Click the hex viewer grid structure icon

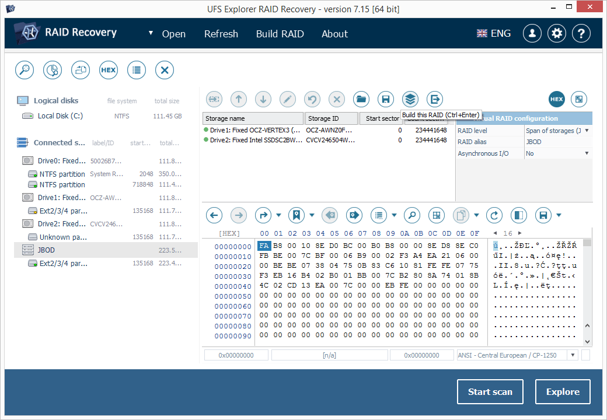point(437,215)
